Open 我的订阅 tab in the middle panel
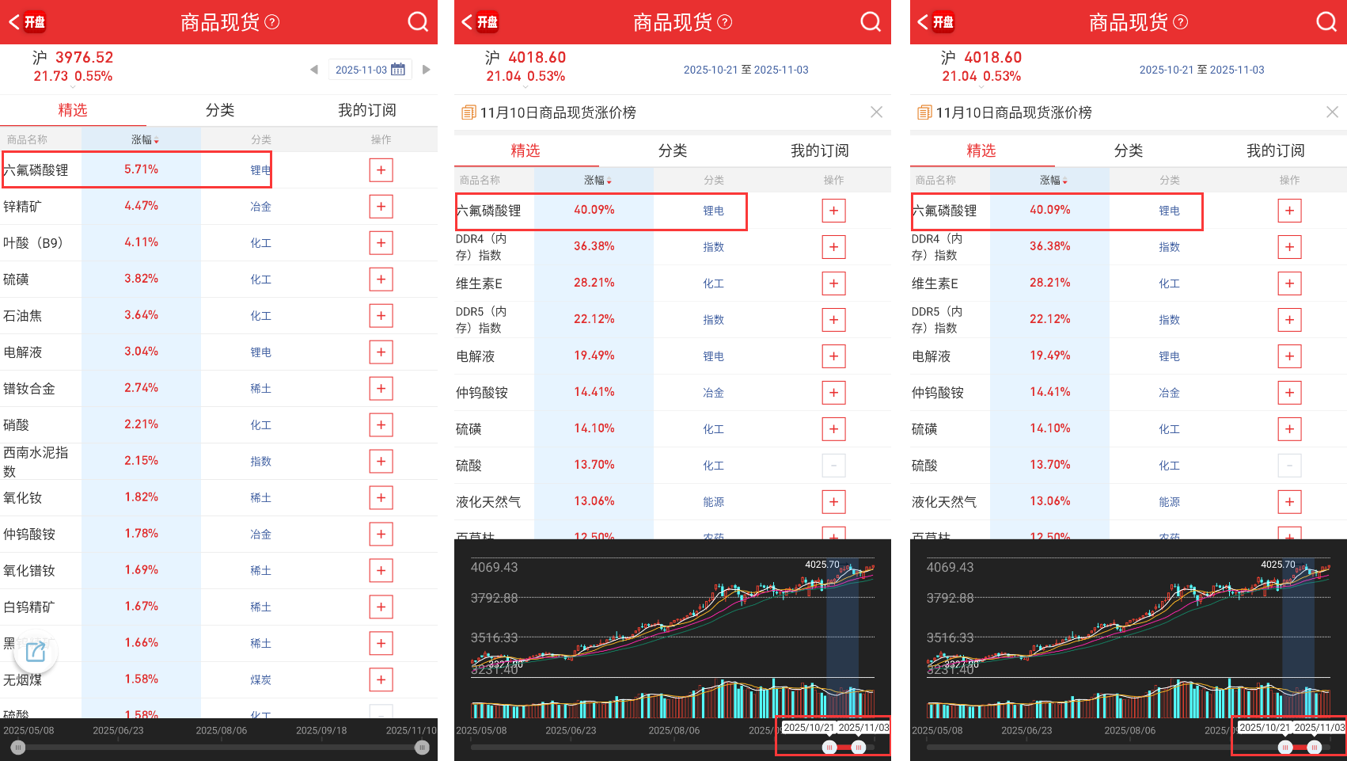 (819, 150)
